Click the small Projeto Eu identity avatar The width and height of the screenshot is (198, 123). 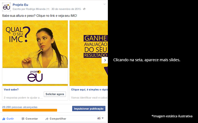pyautogui.click(x=99, y=118)
